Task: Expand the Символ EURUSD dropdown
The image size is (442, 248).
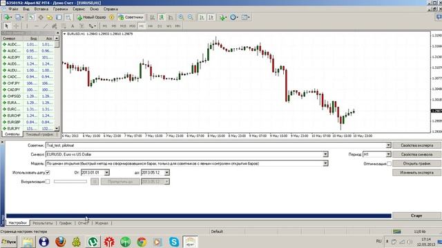Action: tap(325, 154)
